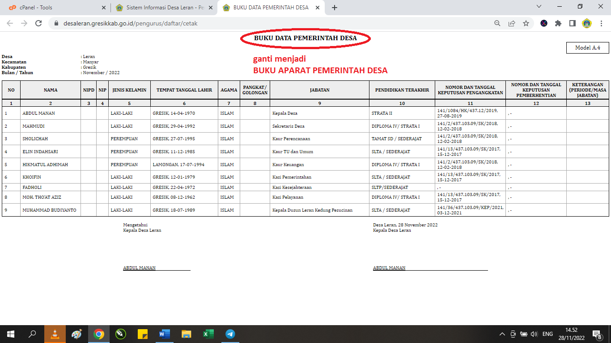This screenshot has width=611, height=343.
Task: Switch to the cPanel - Tools tab
Action: click(x=54, y=7)
